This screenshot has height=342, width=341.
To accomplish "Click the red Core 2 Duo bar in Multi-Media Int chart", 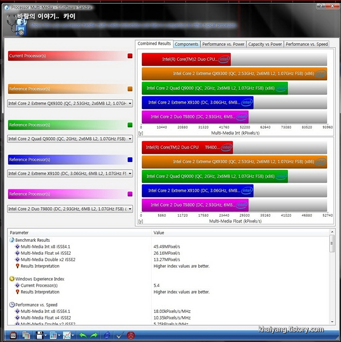I will click(x=186, y=59).
